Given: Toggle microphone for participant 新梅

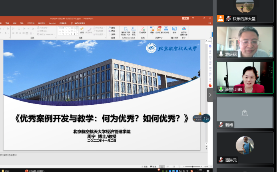Looking at the screenshot, I should [221, 125].
